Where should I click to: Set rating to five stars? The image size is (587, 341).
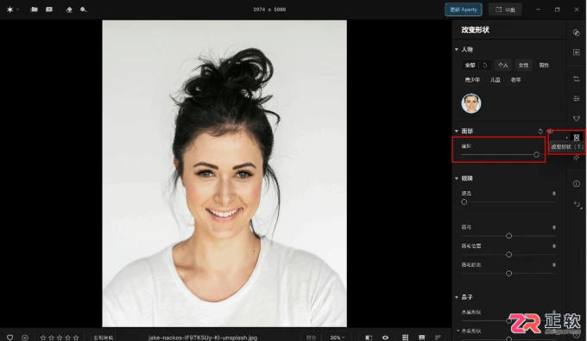(x=76, y=338)
